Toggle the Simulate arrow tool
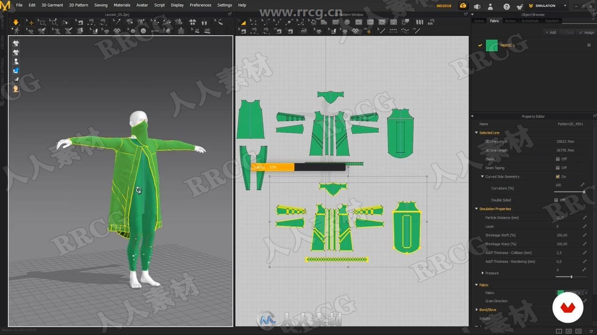The height and width of the screenshot is (335, 597). tap(16, 22)
